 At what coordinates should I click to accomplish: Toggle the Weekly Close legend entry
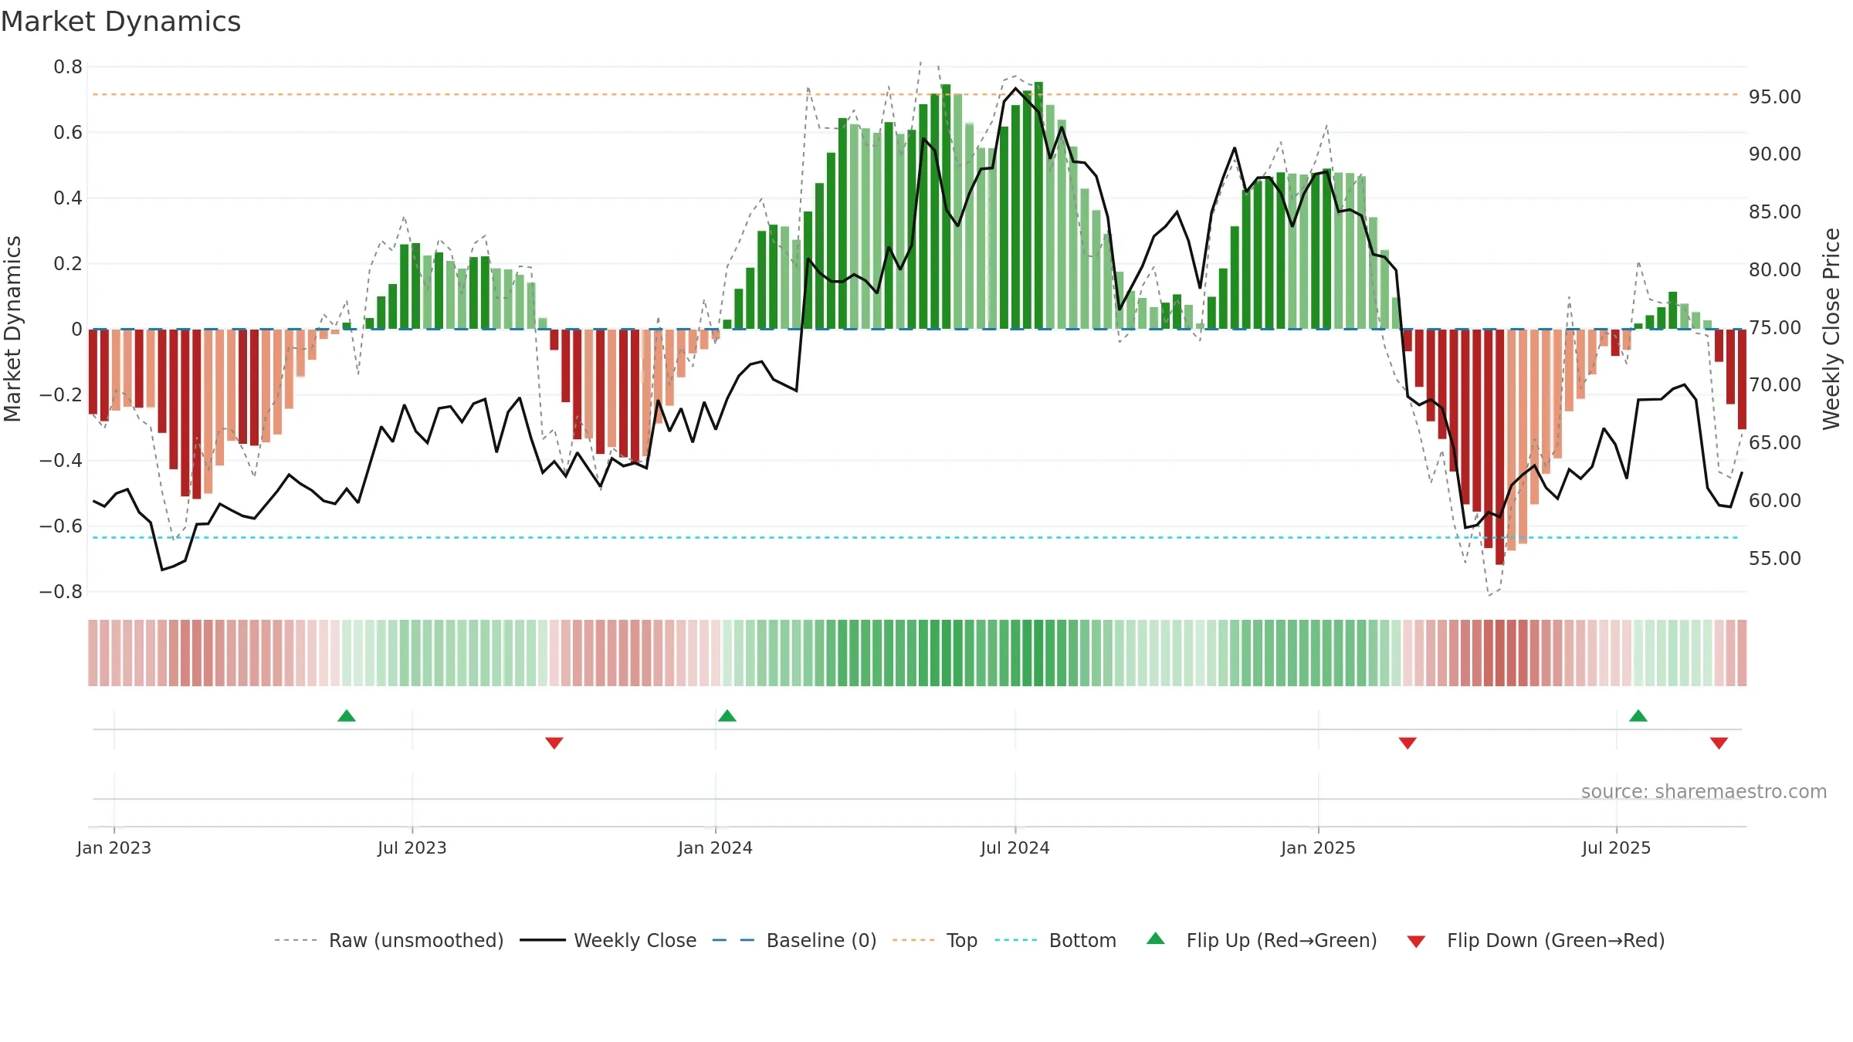(x=608, y=940)
